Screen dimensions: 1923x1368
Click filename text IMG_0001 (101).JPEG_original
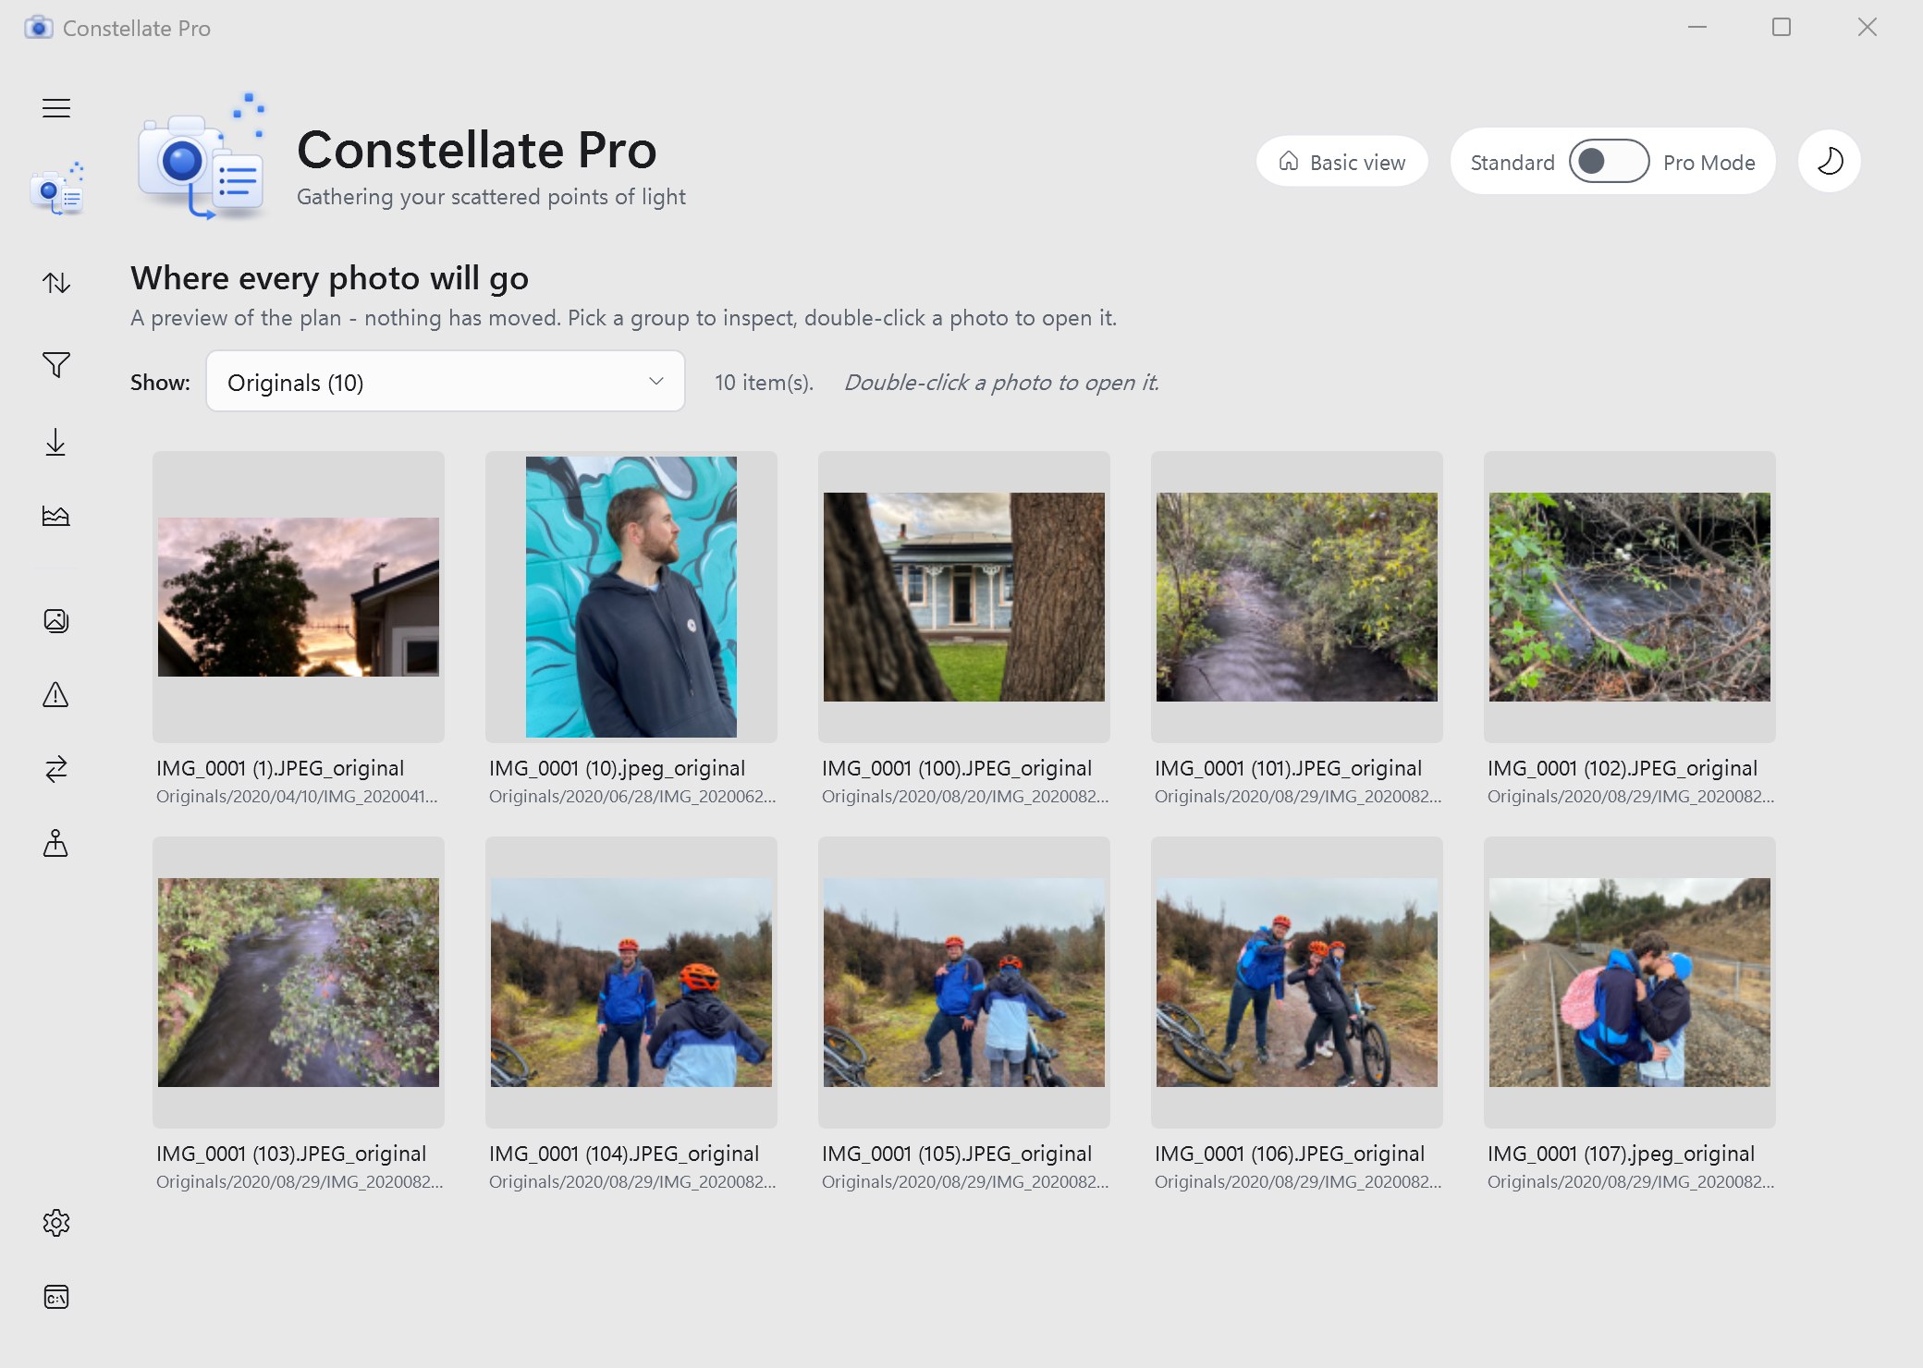[1288, 768]
